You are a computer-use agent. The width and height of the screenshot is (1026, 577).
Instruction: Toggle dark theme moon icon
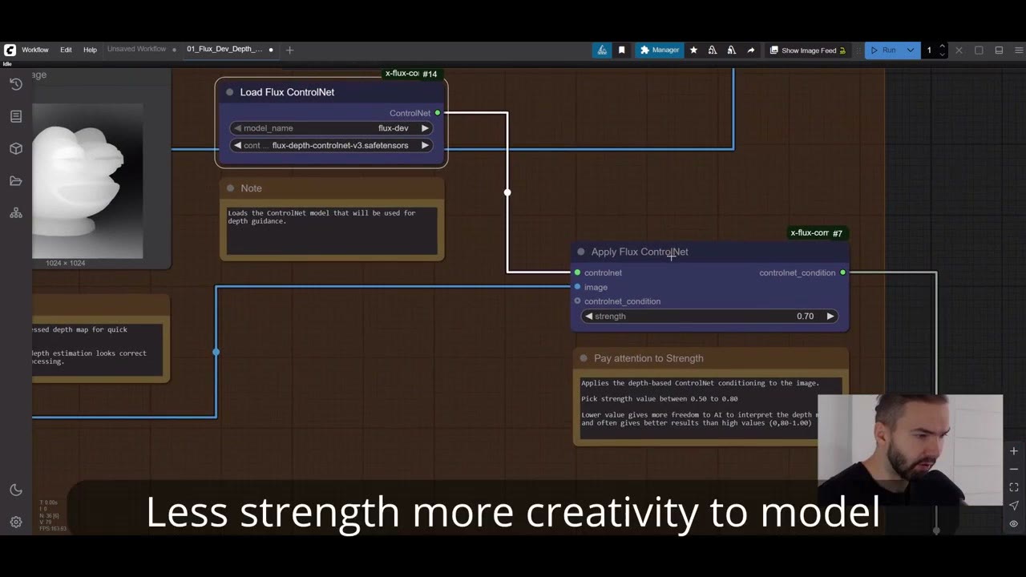16,490
